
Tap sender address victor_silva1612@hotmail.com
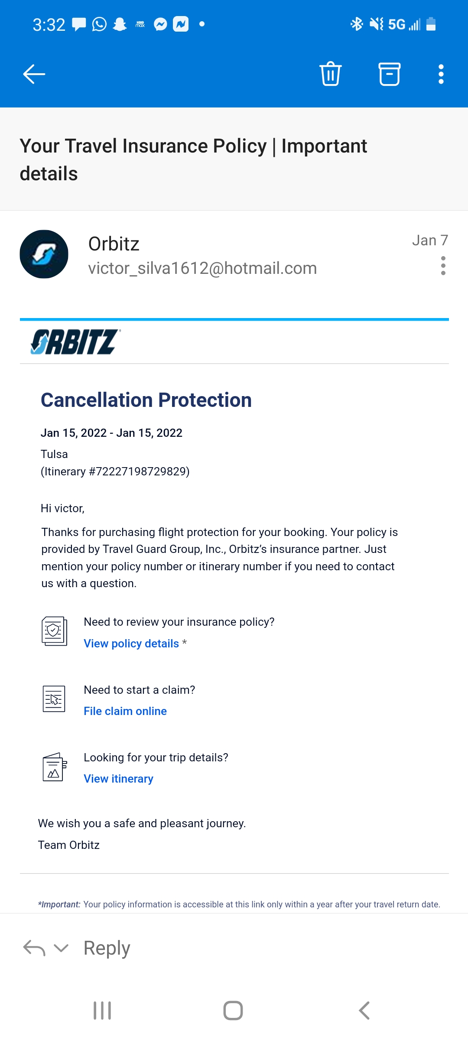point(202,268)
